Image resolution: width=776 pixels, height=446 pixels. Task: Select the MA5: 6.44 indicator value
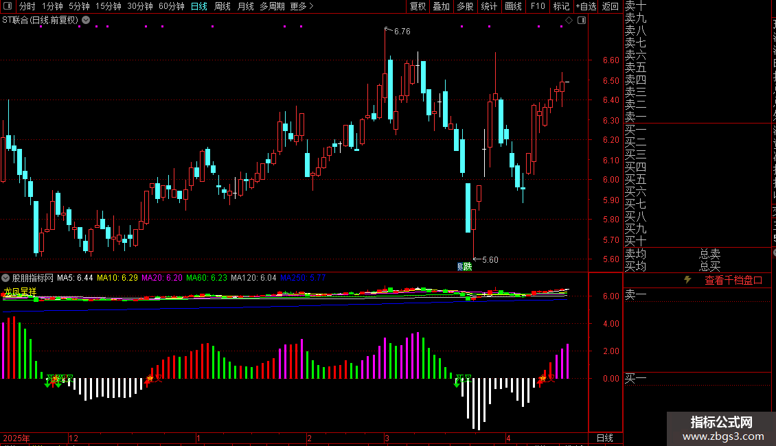[75, 278]
